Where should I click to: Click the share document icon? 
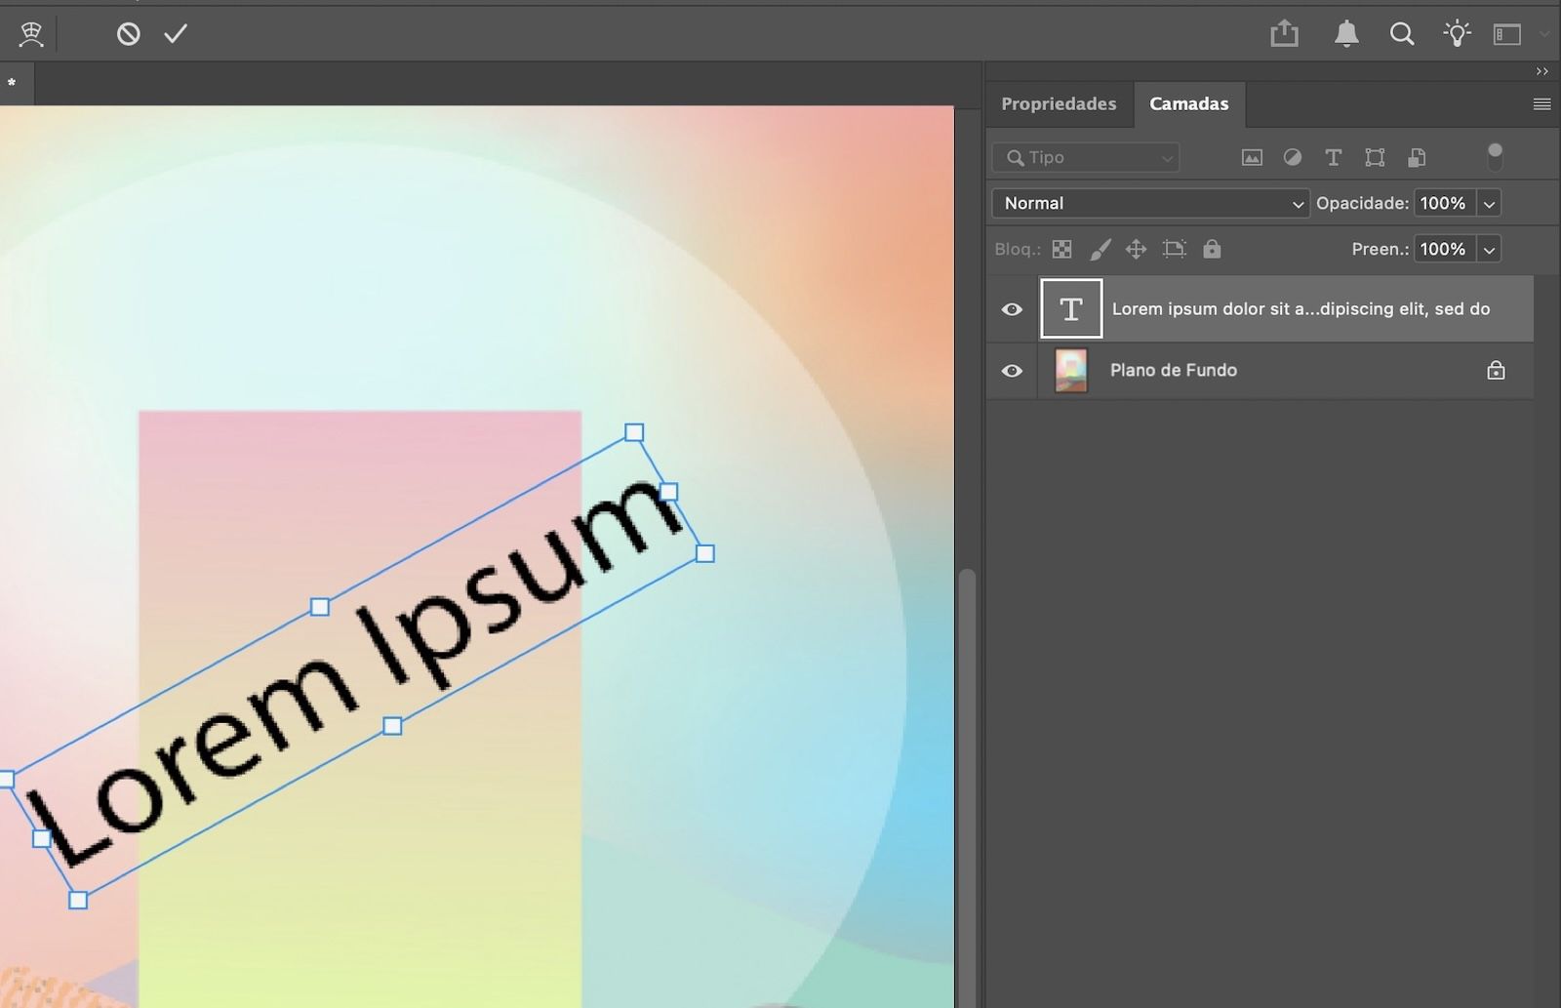pos(1285,34)
